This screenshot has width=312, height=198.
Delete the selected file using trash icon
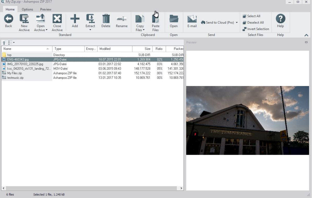[x=106, y=19]
